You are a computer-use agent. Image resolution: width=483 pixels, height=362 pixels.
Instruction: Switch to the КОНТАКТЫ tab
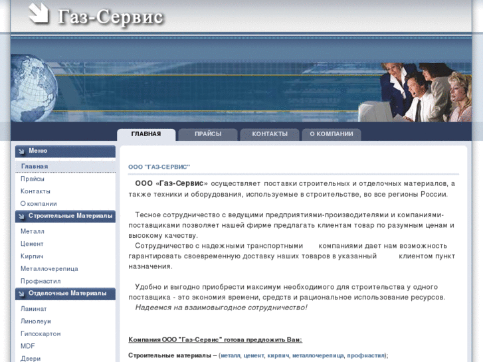tap(270, 134)
